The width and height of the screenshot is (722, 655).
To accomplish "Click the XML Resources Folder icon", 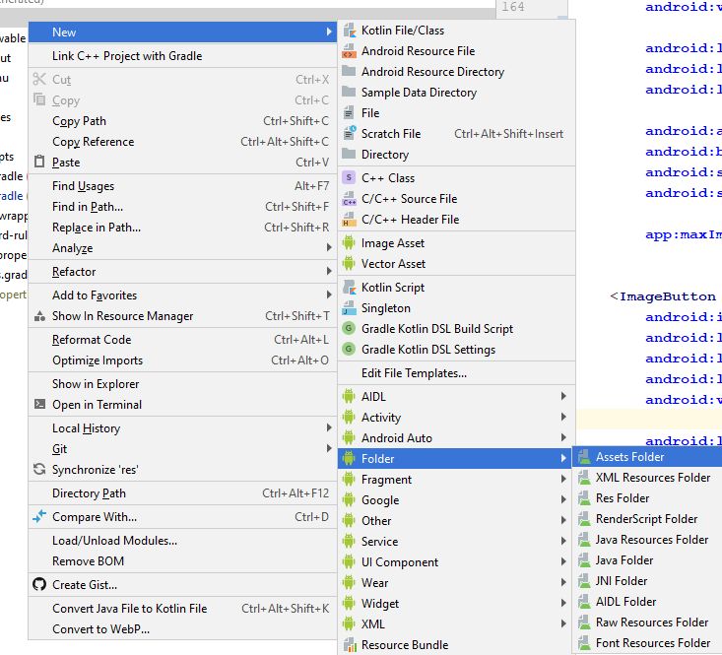I will (x=584, y=478).
